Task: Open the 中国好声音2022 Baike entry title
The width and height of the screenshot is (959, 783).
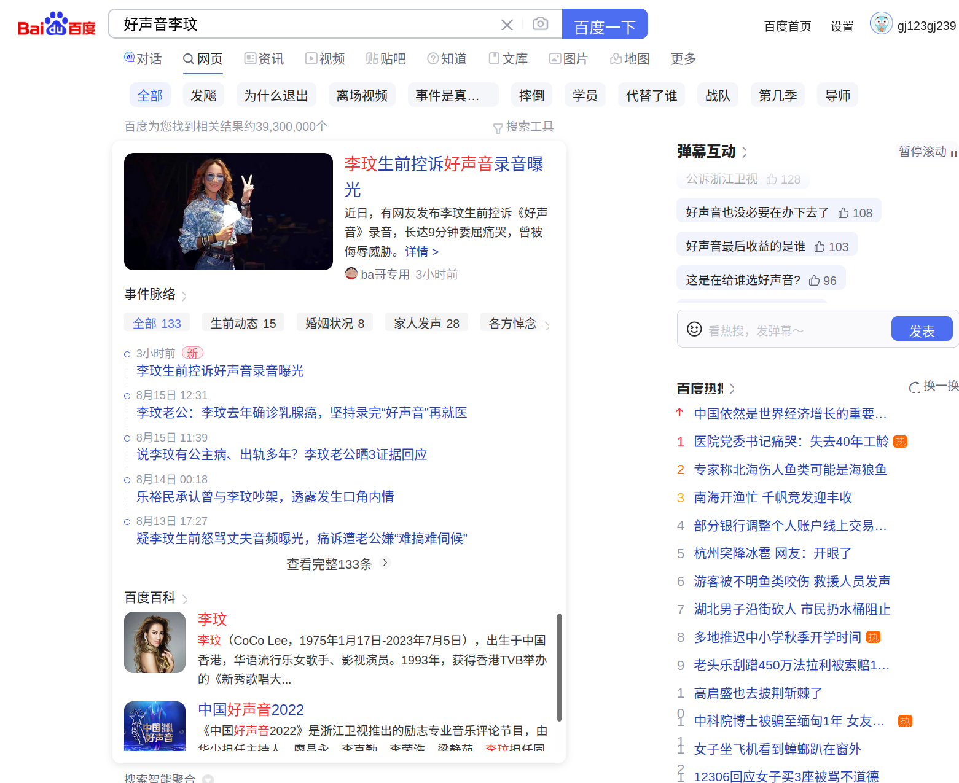Action: (251, 710)
